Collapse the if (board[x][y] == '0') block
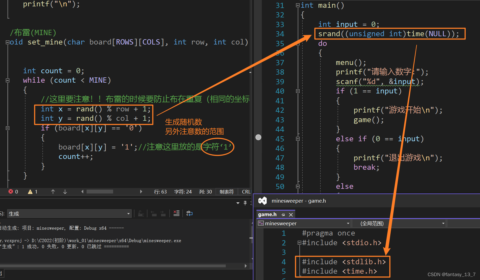 7,128
